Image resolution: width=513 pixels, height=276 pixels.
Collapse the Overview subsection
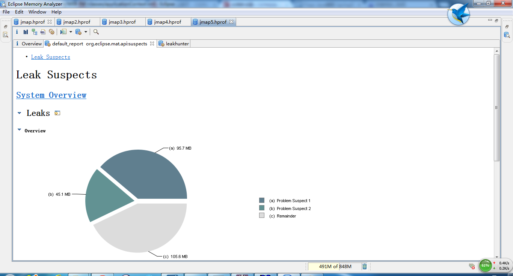click(20, 130)
